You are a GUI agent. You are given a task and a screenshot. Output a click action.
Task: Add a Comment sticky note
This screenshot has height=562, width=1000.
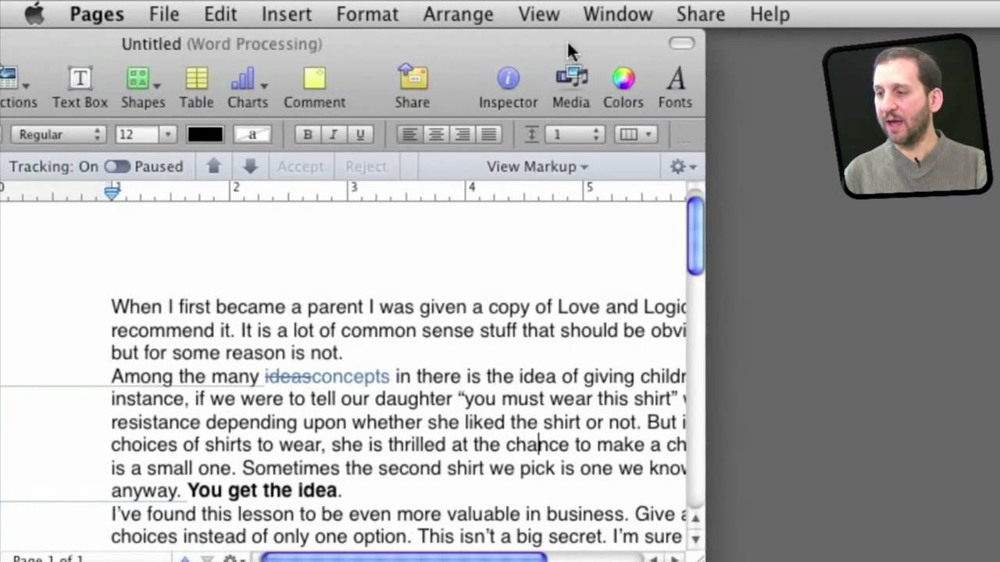point(314,87)
